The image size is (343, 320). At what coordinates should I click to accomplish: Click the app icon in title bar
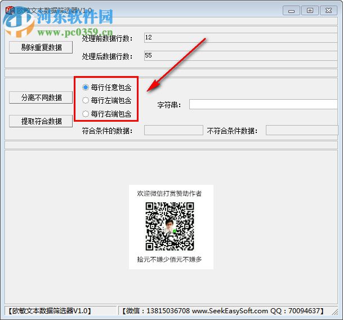(10, 10)
